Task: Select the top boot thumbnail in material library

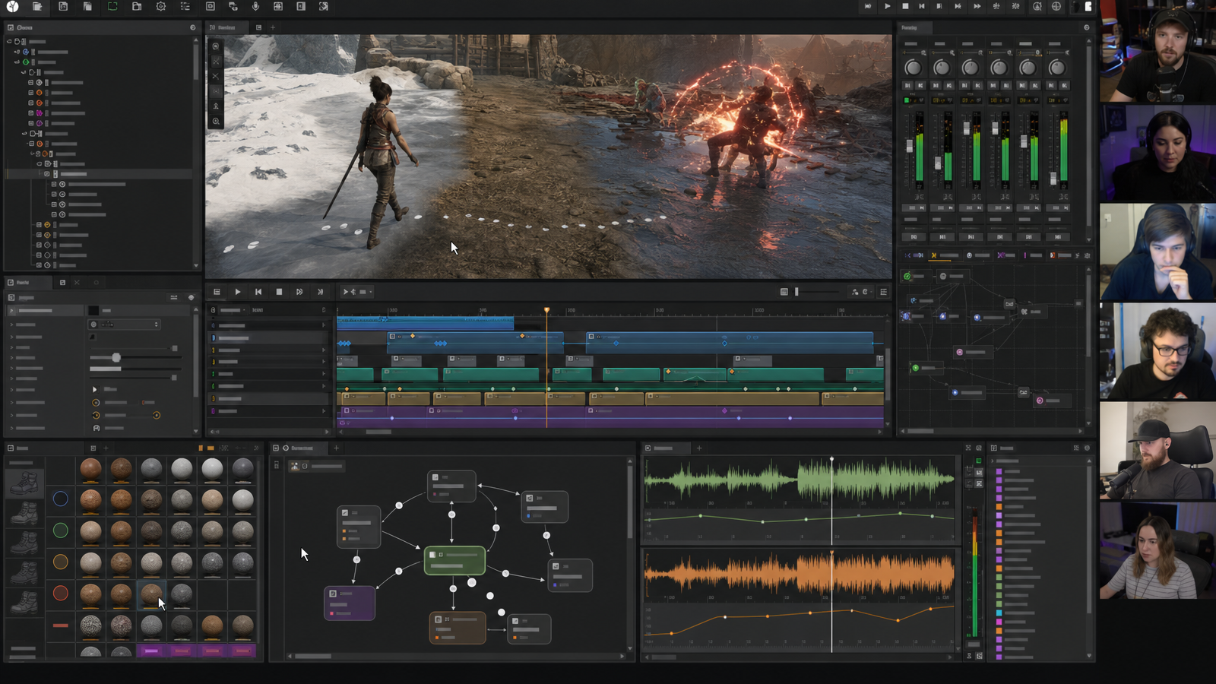Action: point(24,483)
